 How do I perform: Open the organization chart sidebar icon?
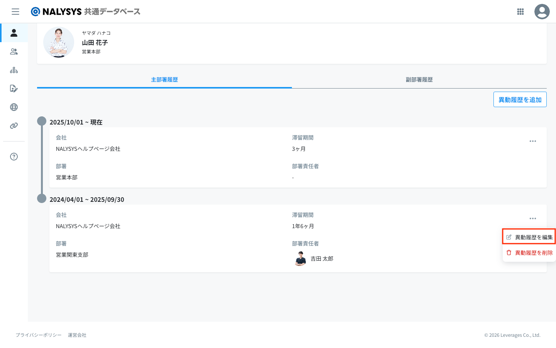coord(14,70)
